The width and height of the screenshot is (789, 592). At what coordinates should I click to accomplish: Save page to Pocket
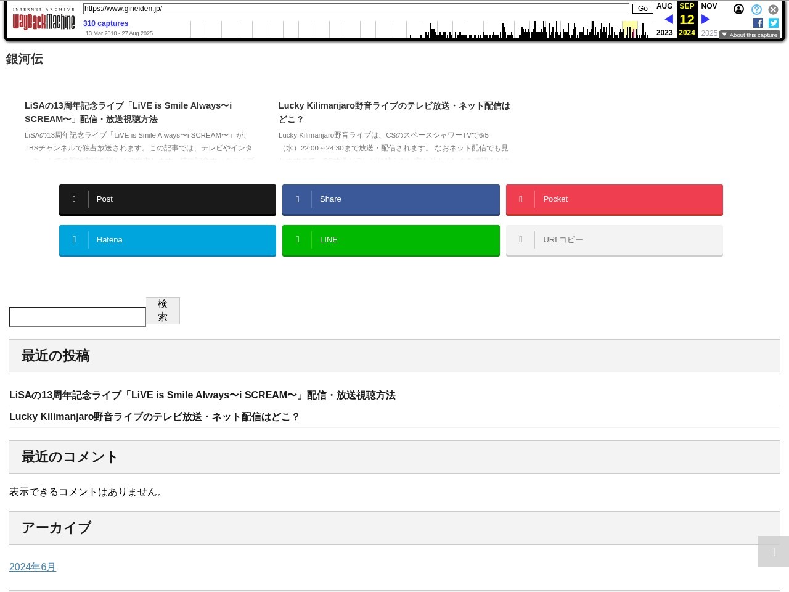[x=614, y=199]
